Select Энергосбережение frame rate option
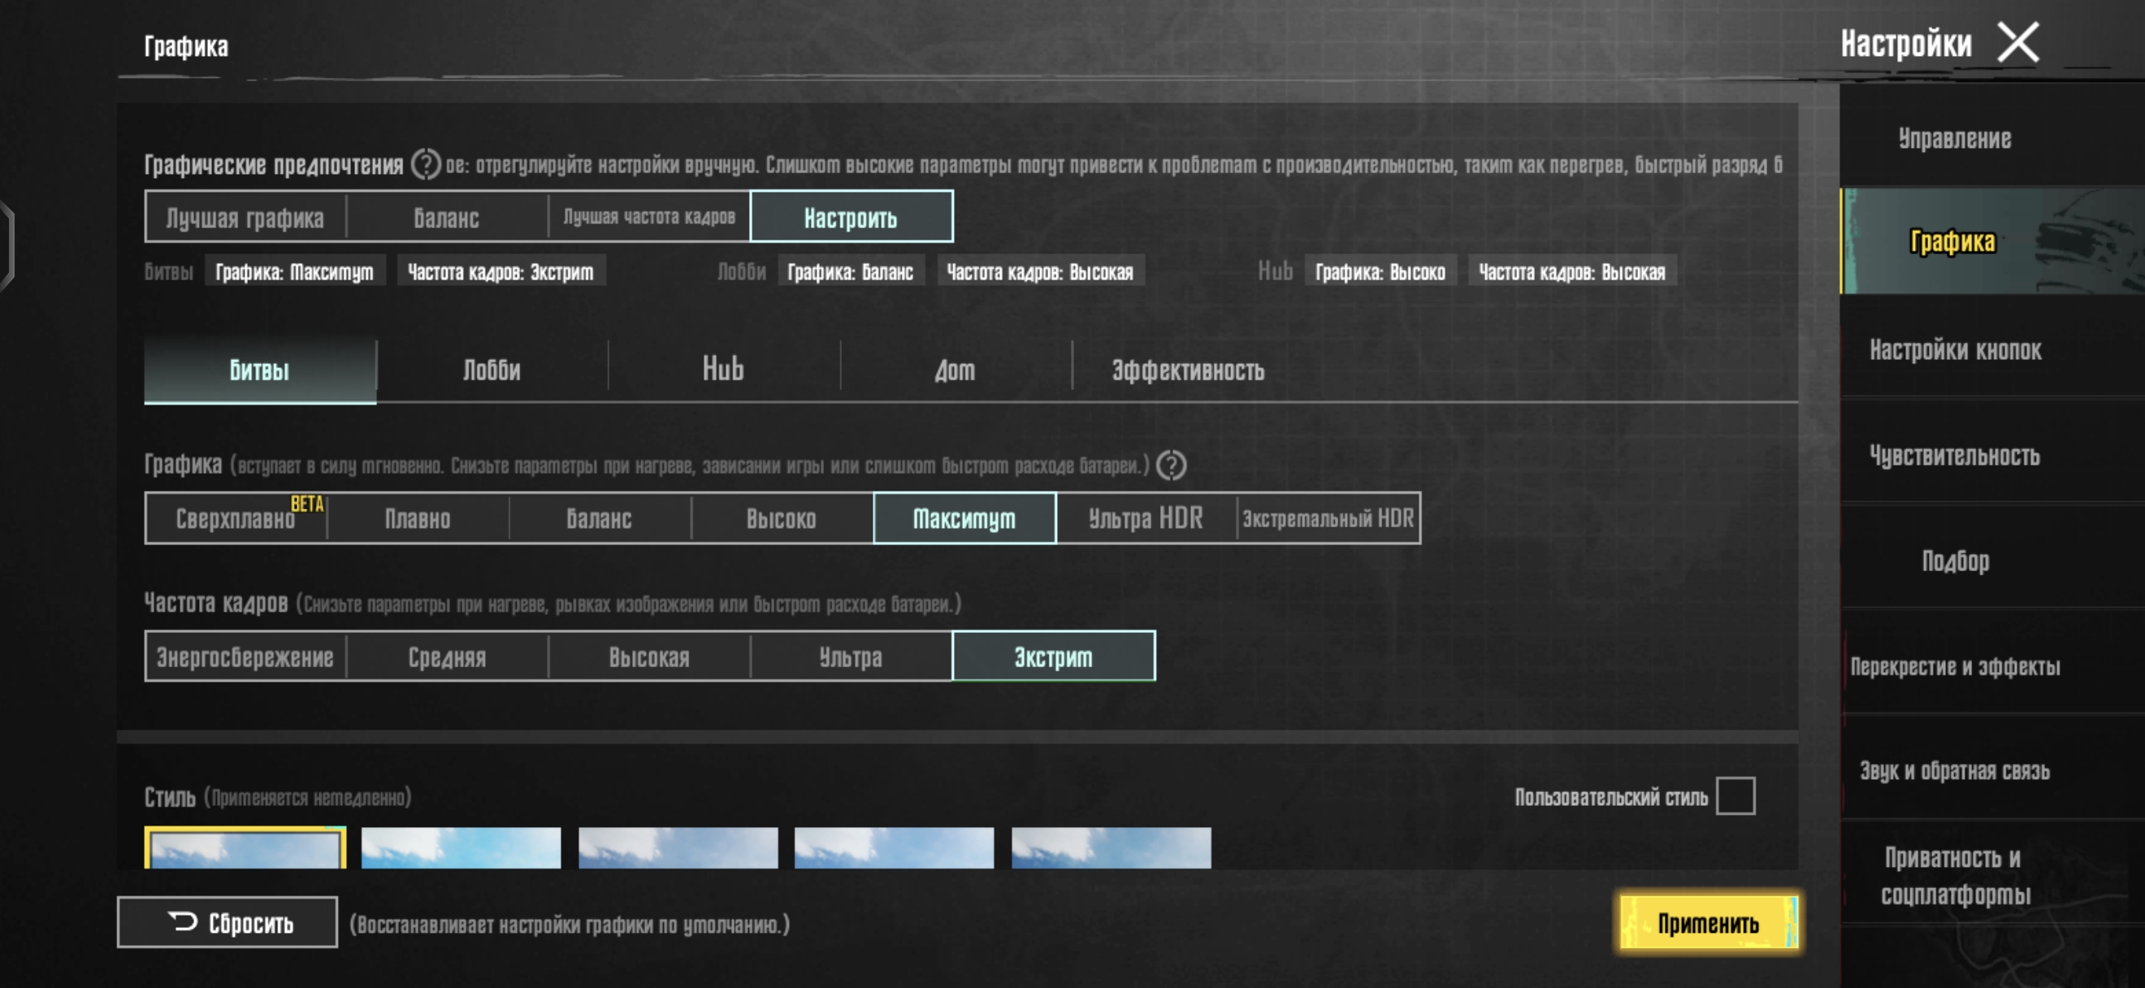The image size is (2145, 988). coord(245,656)
